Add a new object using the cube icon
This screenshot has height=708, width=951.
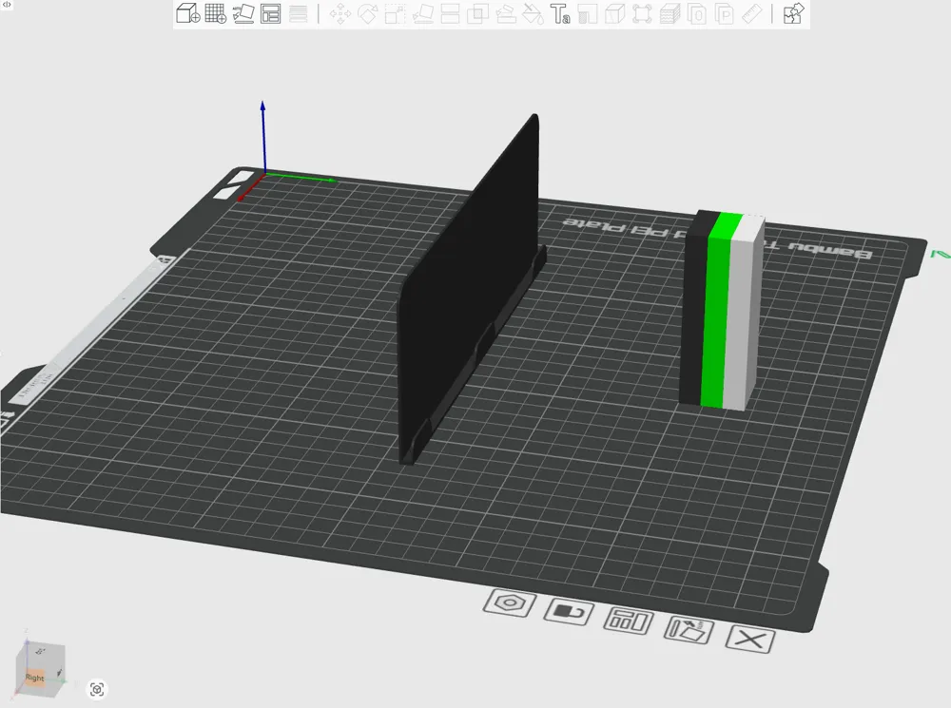(187, 13)
